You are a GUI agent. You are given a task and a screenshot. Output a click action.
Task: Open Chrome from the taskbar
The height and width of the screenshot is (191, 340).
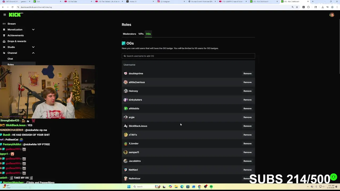[199, 187]
